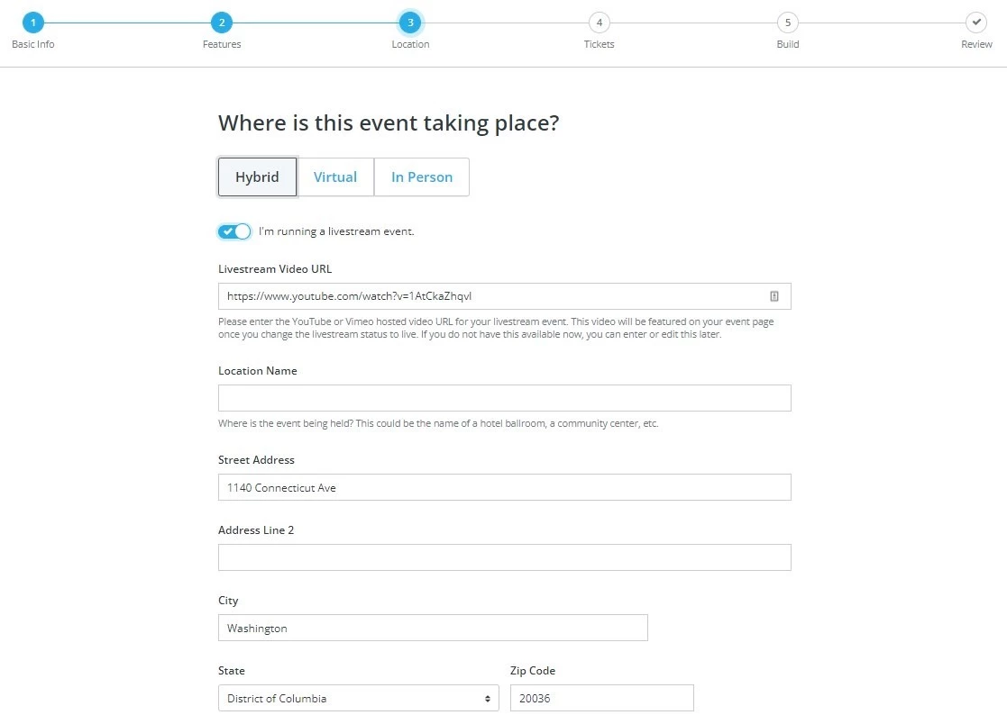This screenshot has width=1007, height=724.
Task: Click the Street Address field
Action: pos(504,487)
